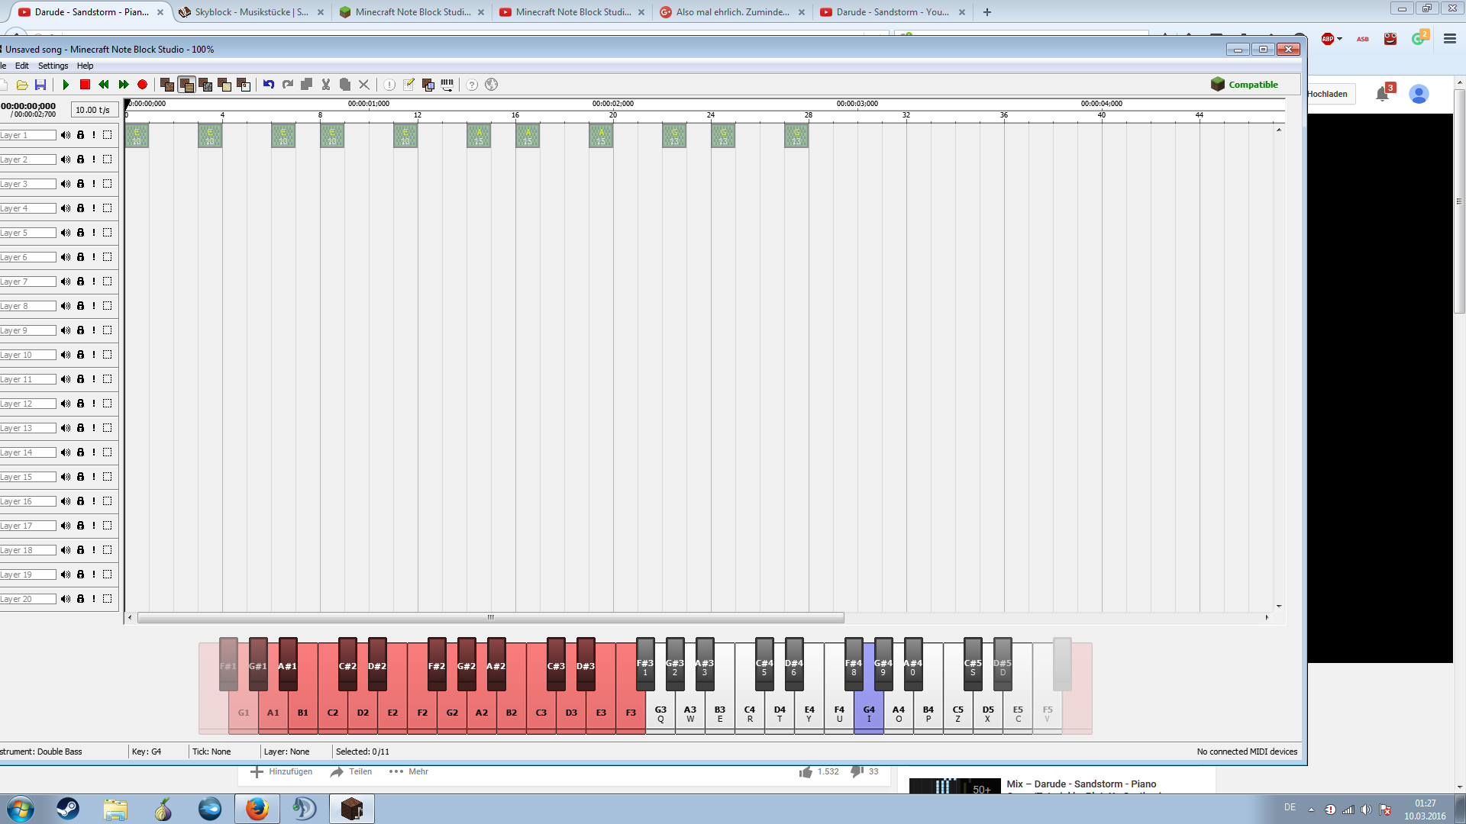Stop playback with the red square button
1466x824 pixels.
(85, 85)
